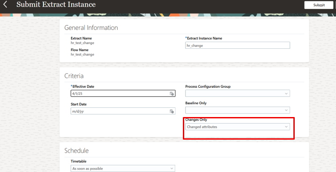Open Timetable dropdown
Image resolution: width=336 pixels, height=172 pixels.
123,168
